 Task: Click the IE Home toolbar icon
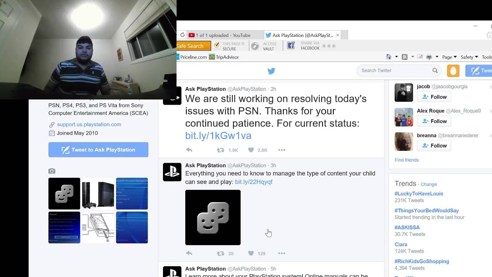[x=389, y=57]
